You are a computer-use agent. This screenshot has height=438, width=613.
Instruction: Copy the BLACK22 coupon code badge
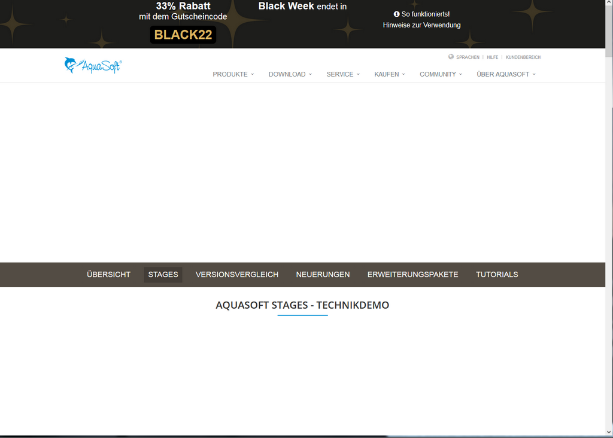click(x=183, y=35)
